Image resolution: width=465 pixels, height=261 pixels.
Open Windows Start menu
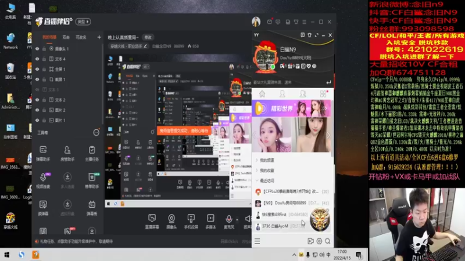(x=7, y=255)
